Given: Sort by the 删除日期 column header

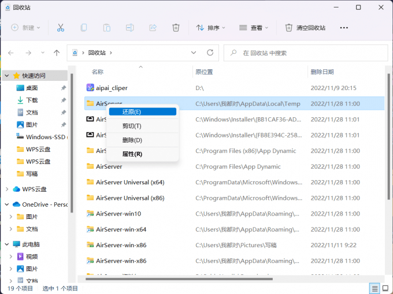Looking at the screenshot, I should tap(322, 72).
